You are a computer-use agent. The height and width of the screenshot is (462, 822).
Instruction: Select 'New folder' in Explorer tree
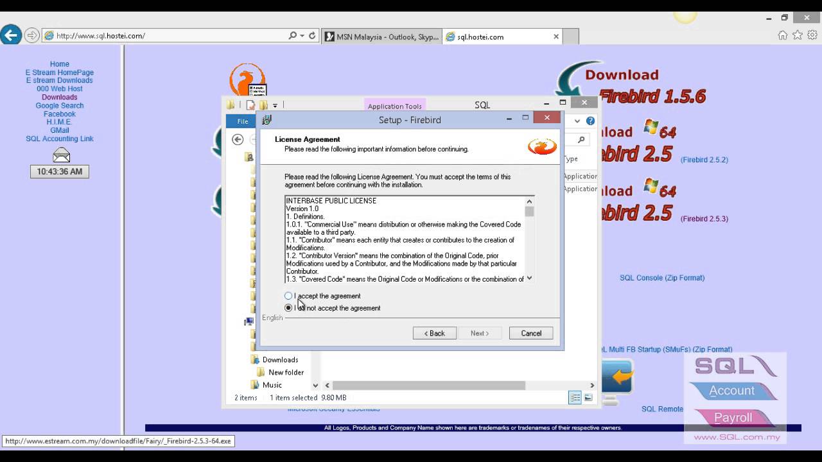click(x=280, y=372)
